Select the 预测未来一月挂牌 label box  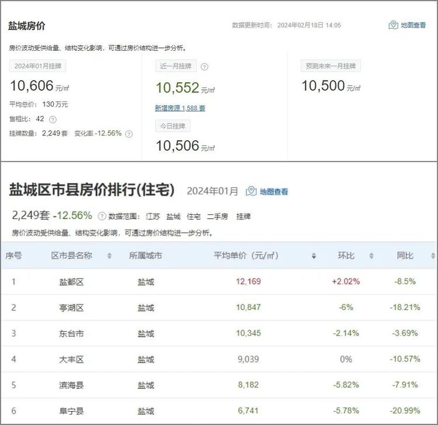331,66
